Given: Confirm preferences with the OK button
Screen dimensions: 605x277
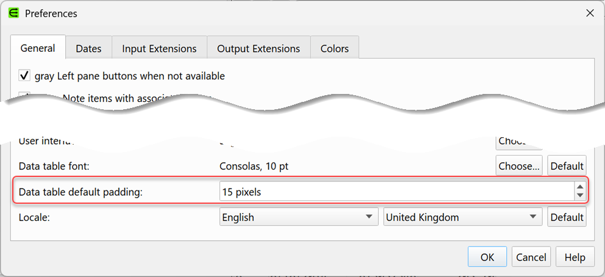Looking at the screenshot, I should click(487, 257).
